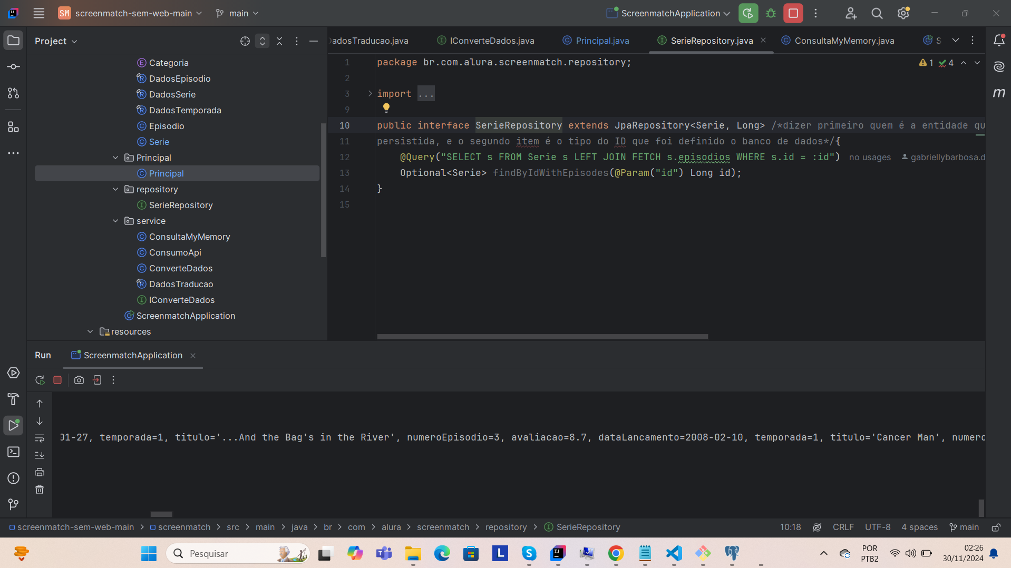The image size is (1011, 568).
Task: Select opened file in Project tree
Action: [245, 41]
